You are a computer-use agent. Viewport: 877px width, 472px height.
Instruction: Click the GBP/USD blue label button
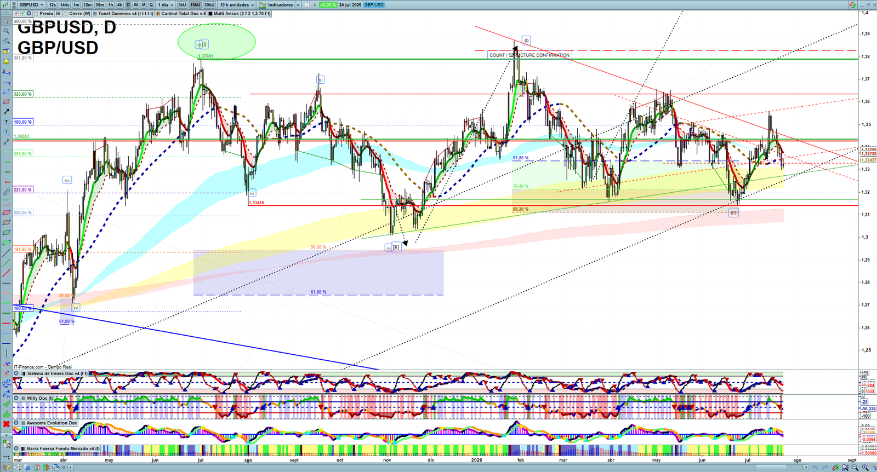[374, 5]
